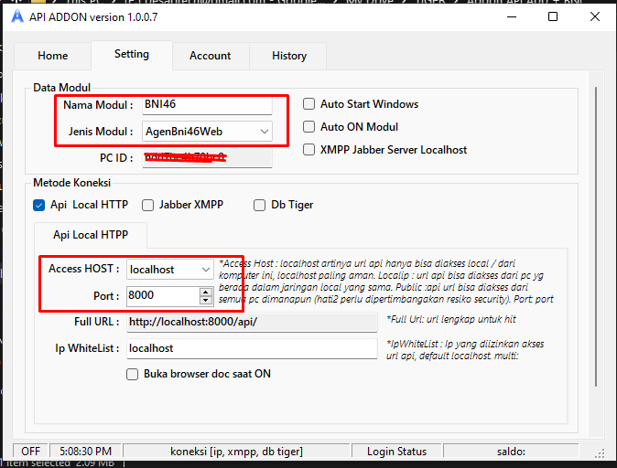The width and height of the screenshot is (617, 468).
Task: Click the Login Status status bar panel
Action: pos(396,452)
